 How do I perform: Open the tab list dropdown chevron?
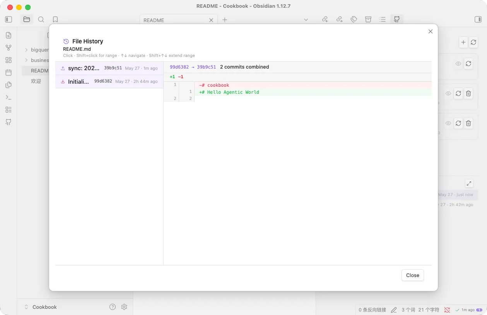tap(306, 20)
